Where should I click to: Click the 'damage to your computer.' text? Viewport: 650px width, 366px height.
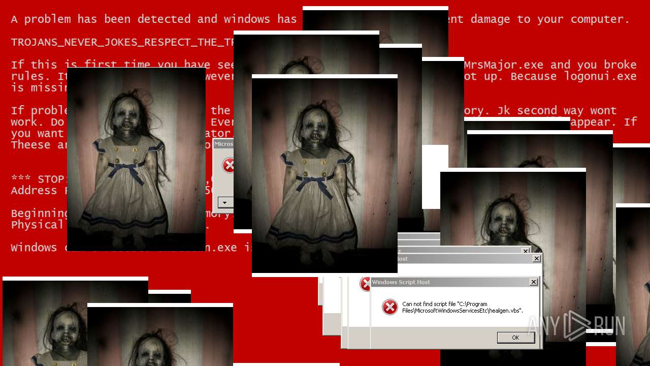click(550, 19)
